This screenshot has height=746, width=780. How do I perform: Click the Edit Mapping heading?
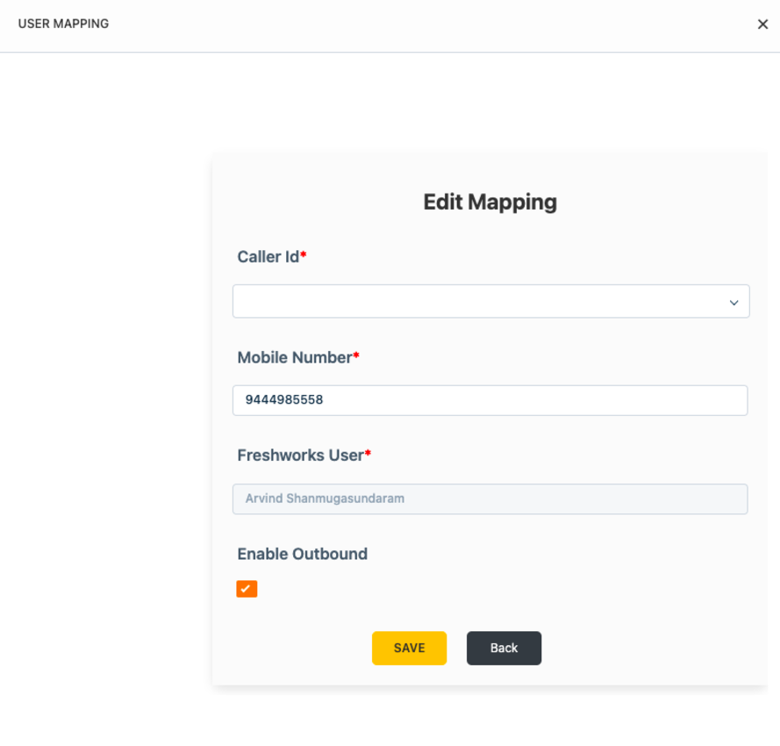[490, 202]
